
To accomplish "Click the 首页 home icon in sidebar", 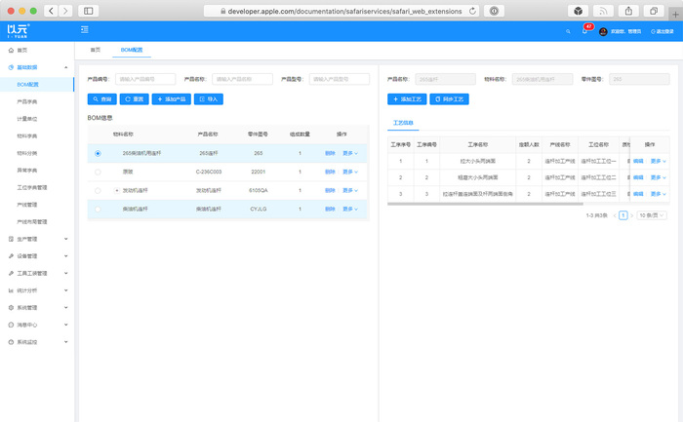I will coord(10,49).
